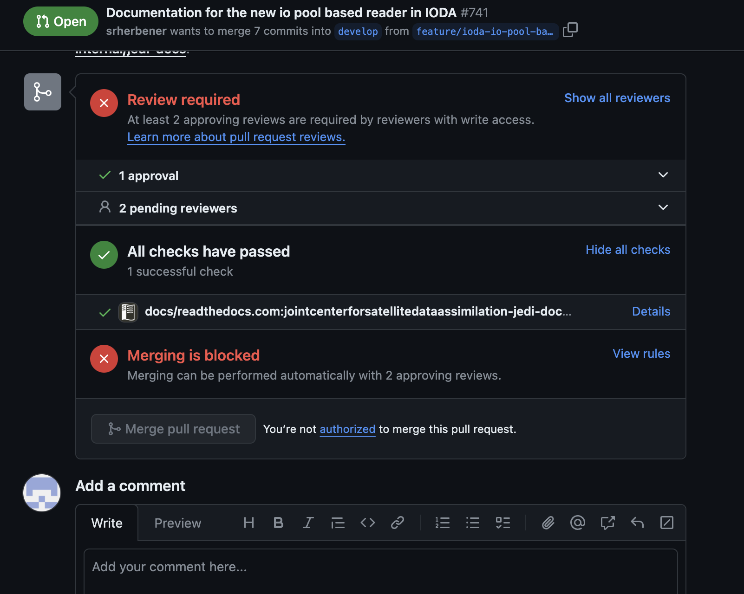The height and width of the screenshot is (594, 744).
Task: Click the View rules link
Action: (x=641, y=354)
